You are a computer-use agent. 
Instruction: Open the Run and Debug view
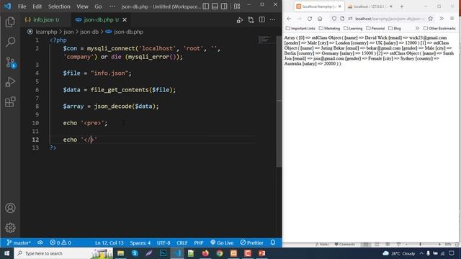pos(10,82)
